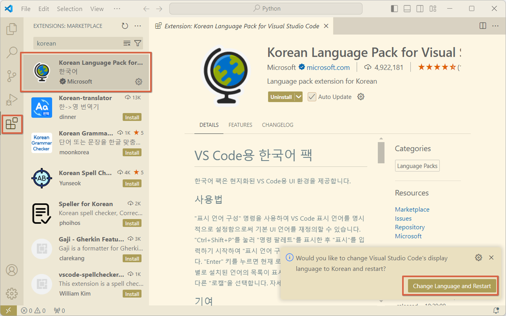The height and width of the screenshot is (316, 506).
Task: Open the extension filter funnel
Action: click(138, 43)
